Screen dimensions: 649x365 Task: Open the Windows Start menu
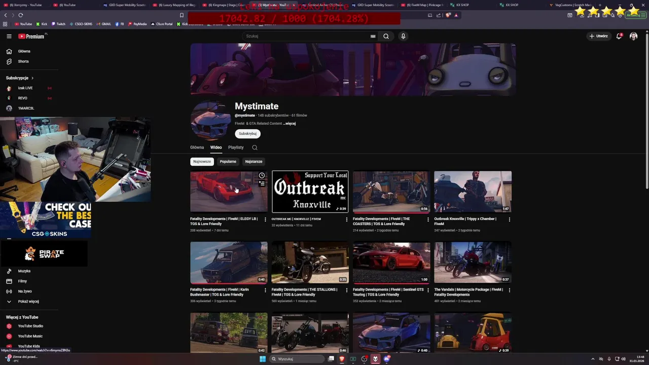click(x=263, y=359)
